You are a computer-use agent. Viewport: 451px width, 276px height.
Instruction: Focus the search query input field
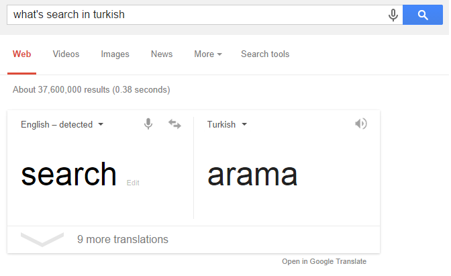[x=197, y=15]
